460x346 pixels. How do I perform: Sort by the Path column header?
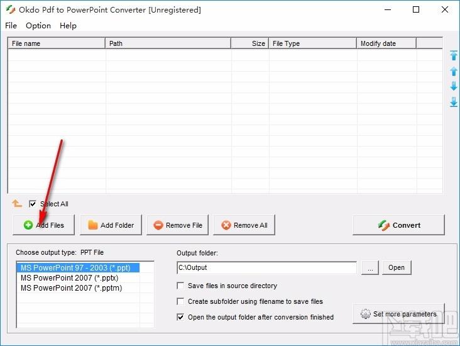[168, 43]
